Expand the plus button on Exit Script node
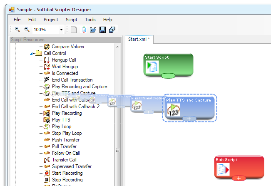 tap(238, 178)
